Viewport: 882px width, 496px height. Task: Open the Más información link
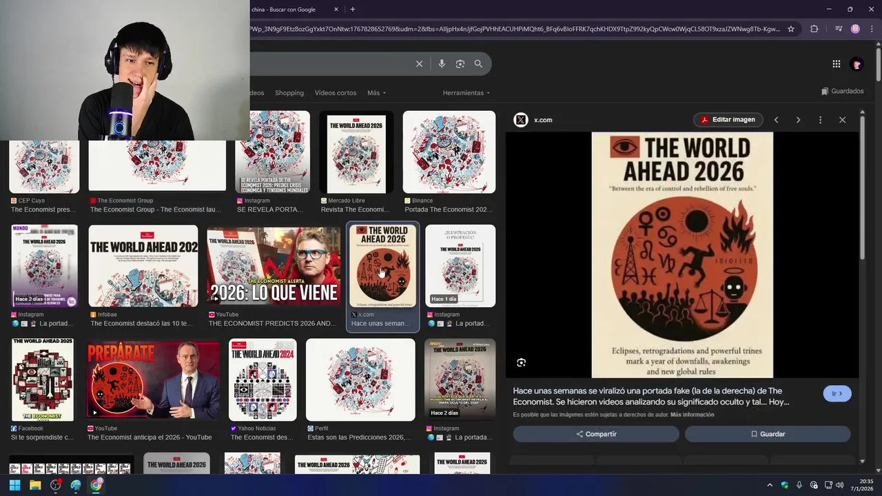pyautogui.click(x=692, y=415)
